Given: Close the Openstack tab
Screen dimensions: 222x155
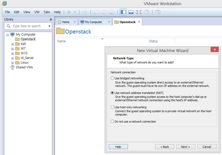Looking at the screenshot, I should 139,22.
